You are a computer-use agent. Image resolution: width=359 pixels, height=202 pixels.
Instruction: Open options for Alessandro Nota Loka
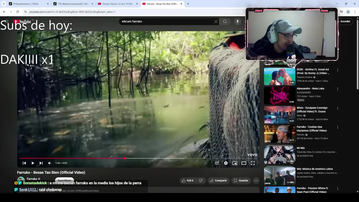click(x=338, y=89)
